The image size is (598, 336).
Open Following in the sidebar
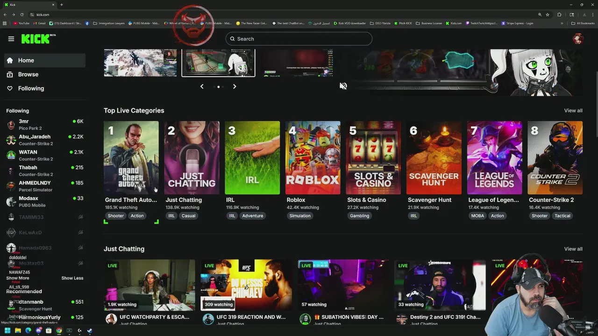[x=45, y=88]
